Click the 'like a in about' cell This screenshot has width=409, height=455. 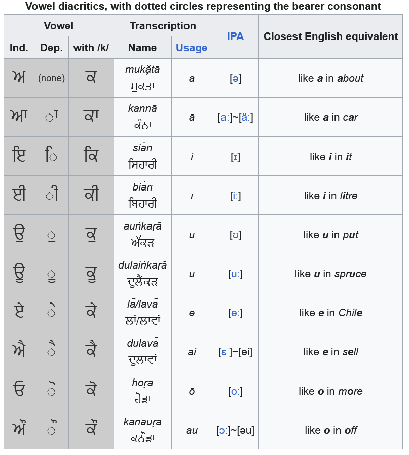pyautogui.click(x=330, y=78)
